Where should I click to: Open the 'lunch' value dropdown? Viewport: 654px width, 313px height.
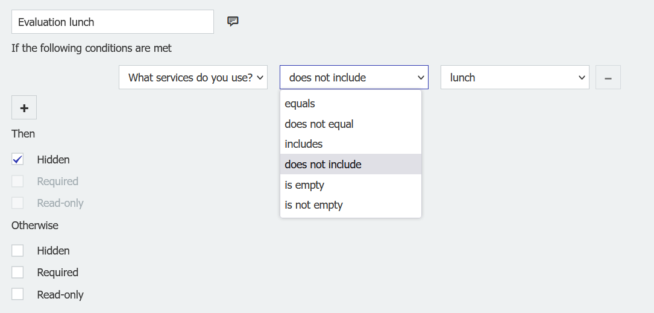pyautogui.click(x=515, y=78)
